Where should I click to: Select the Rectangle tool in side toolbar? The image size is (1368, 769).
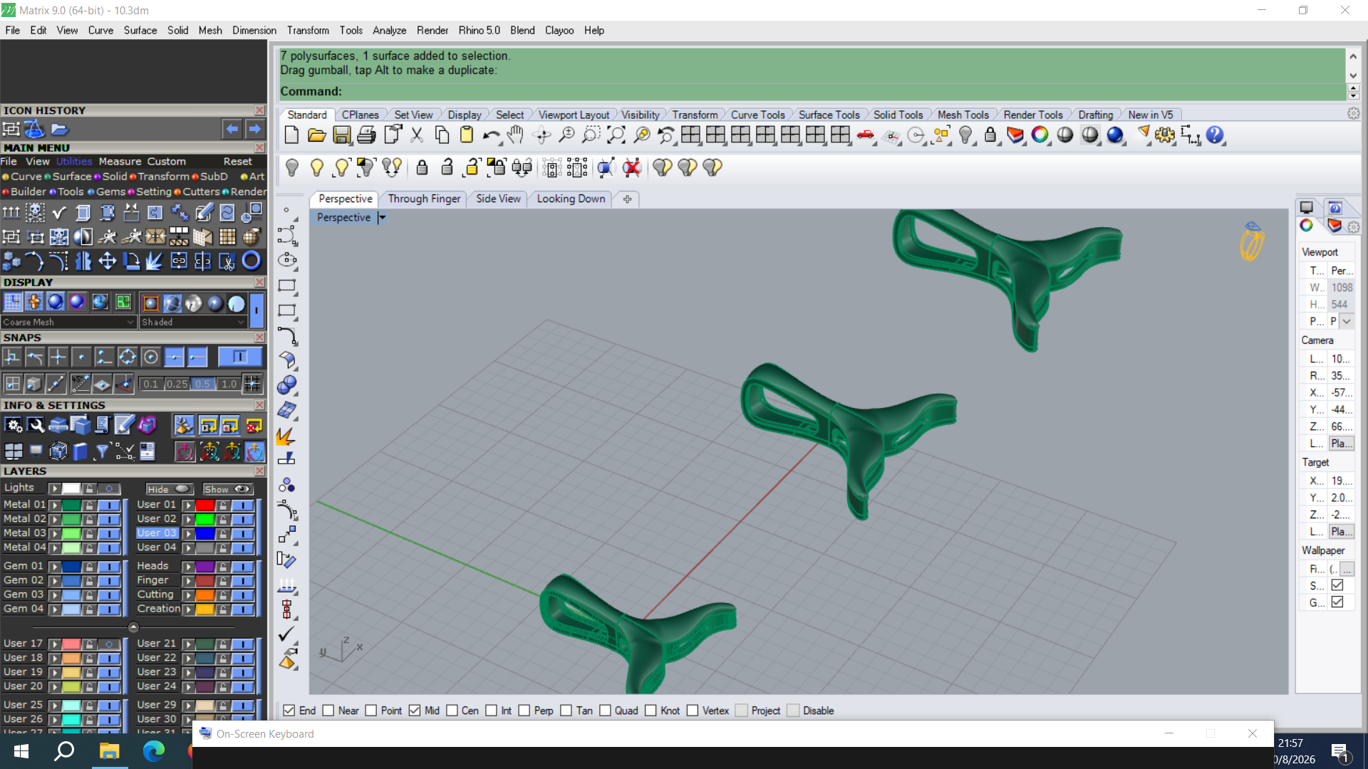(x=287, y=286)
